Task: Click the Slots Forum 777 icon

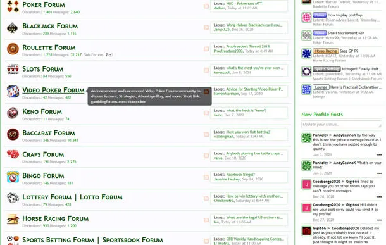Action: (13, 69)
